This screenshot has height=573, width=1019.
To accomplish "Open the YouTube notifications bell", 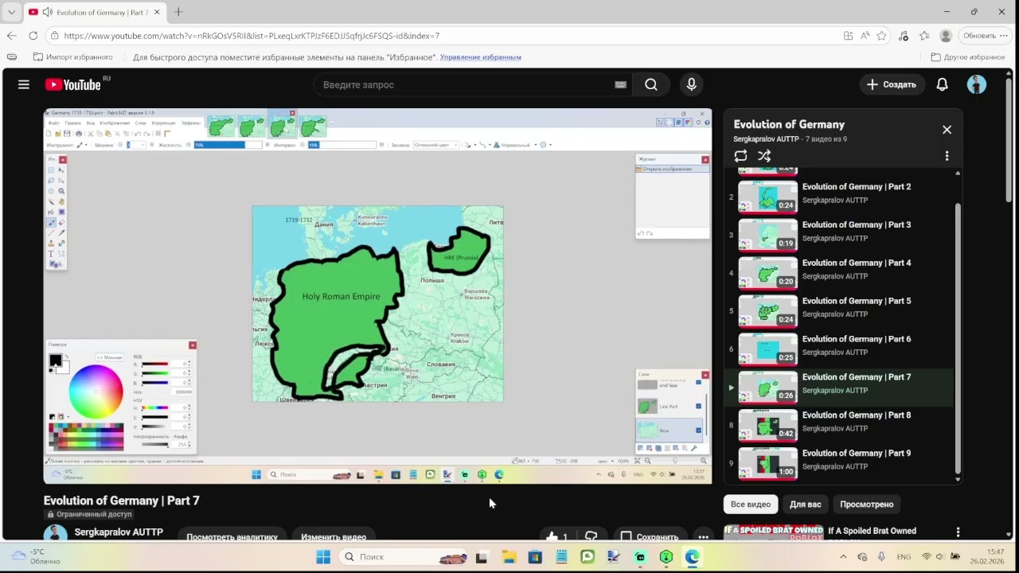I will click(x=943, y=84).
